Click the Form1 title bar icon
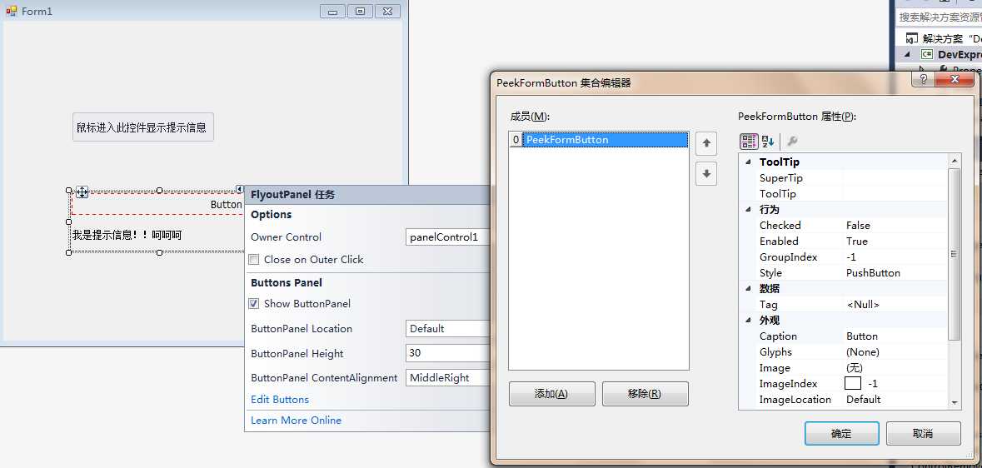This screenshot has height=468, width=982. click(12, 12)
